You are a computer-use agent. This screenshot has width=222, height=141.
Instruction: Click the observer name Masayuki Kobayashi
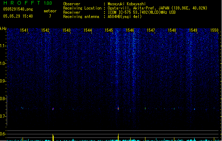(127, 4)
